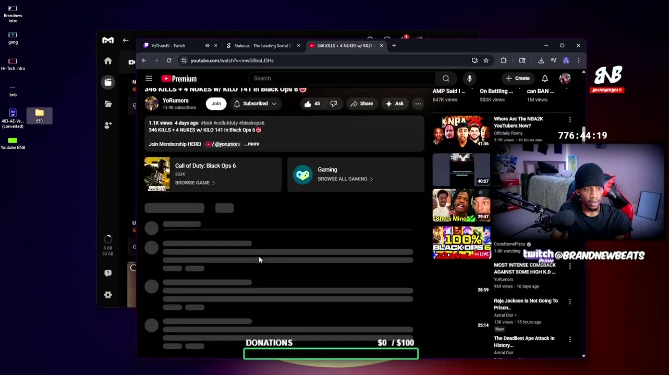Open the settings gear in background app sidebar
This screenshot has width=669, height=375.
click(x=108, y=295)
